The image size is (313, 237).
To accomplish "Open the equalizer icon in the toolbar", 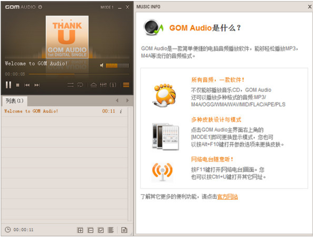I will (x=103, y=85).
